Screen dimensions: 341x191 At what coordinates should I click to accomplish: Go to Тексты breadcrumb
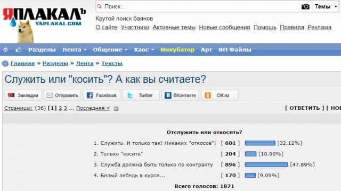point(112,64)
